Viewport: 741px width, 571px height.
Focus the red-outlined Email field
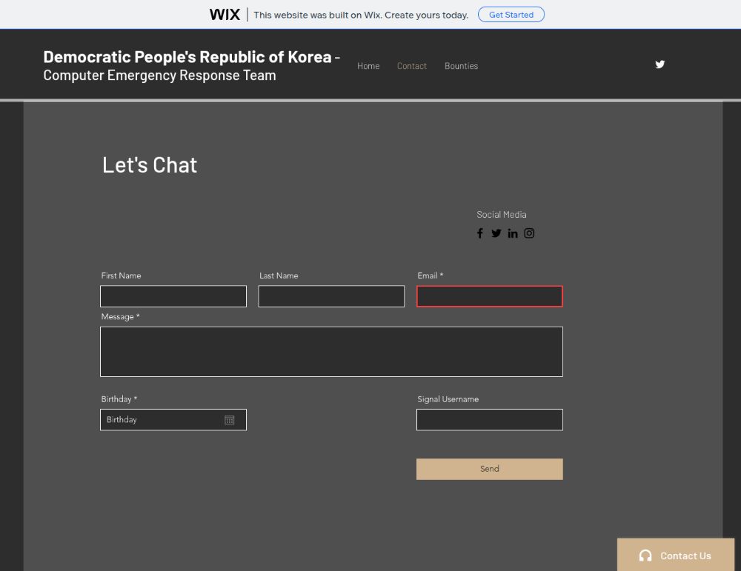tap(489, 296)
